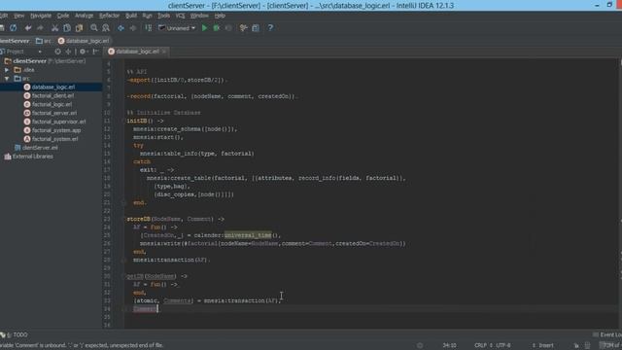Click the Replace search icon
The image size is (622, 350).
[x=106, y=28]
